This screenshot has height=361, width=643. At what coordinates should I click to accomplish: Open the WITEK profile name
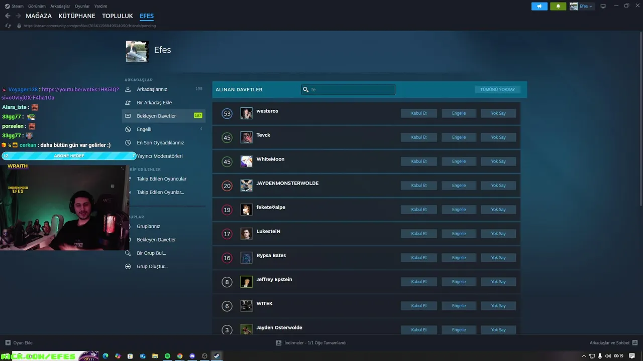click(264, 303)
